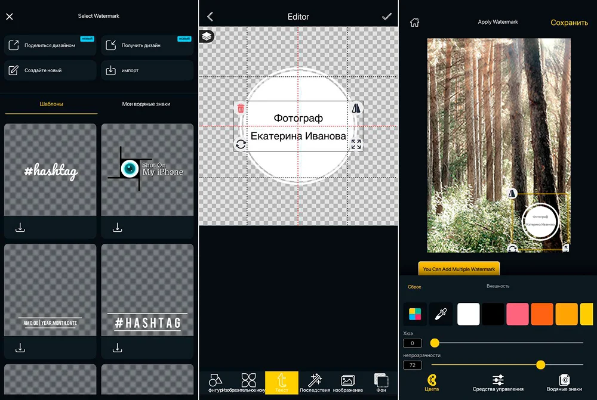Switch to the Цвета tab
The height and width of the screenshot is (400, 597).
[x=432, y=383]
